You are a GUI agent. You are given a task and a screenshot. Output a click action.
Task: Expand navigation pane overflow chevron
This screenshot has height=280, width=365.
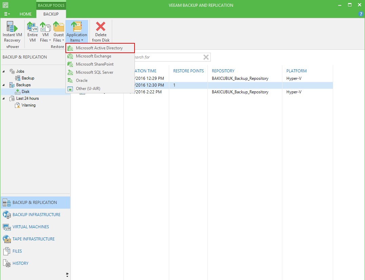point(67,275)
